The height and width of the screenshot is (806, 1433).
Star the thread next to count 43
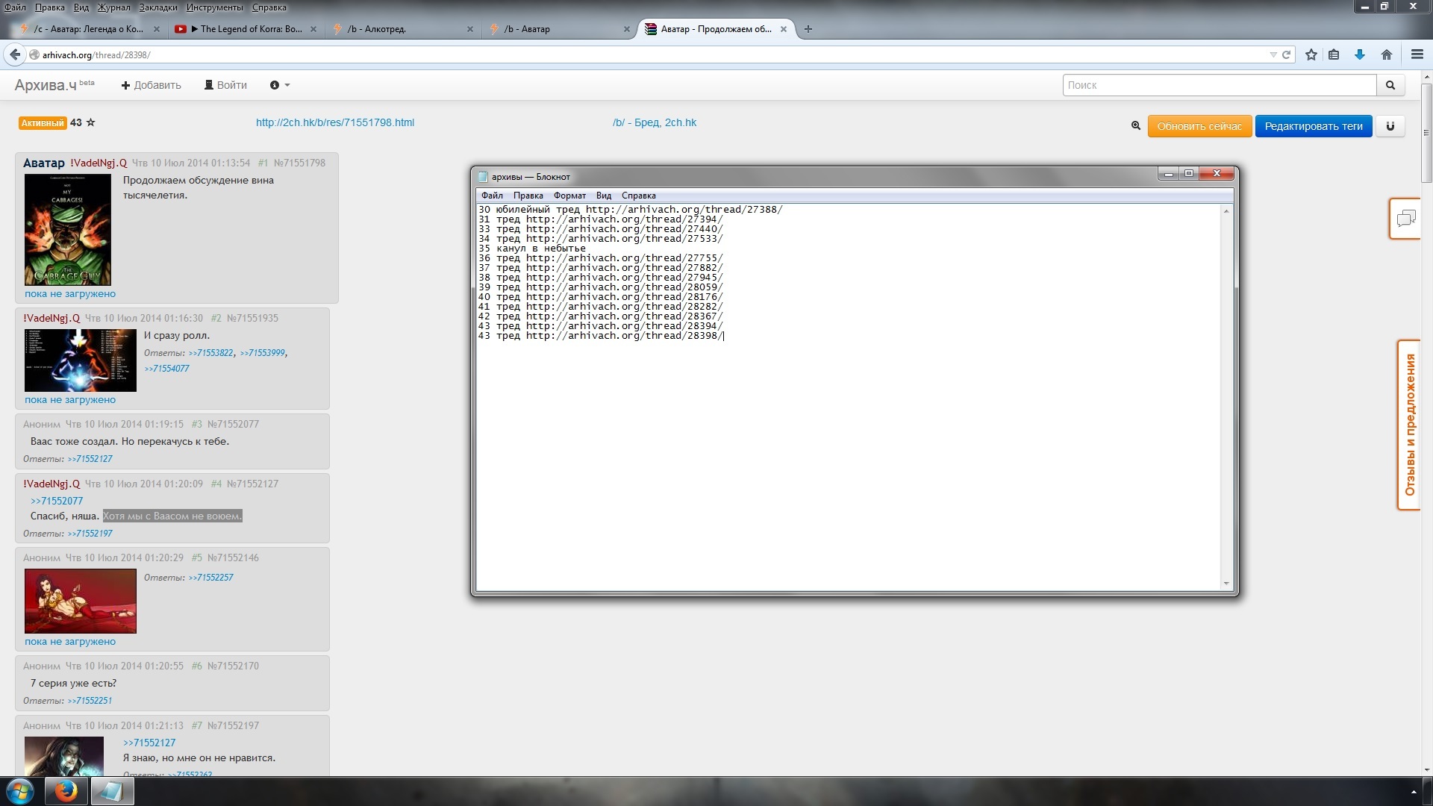(x=91, y=122)
